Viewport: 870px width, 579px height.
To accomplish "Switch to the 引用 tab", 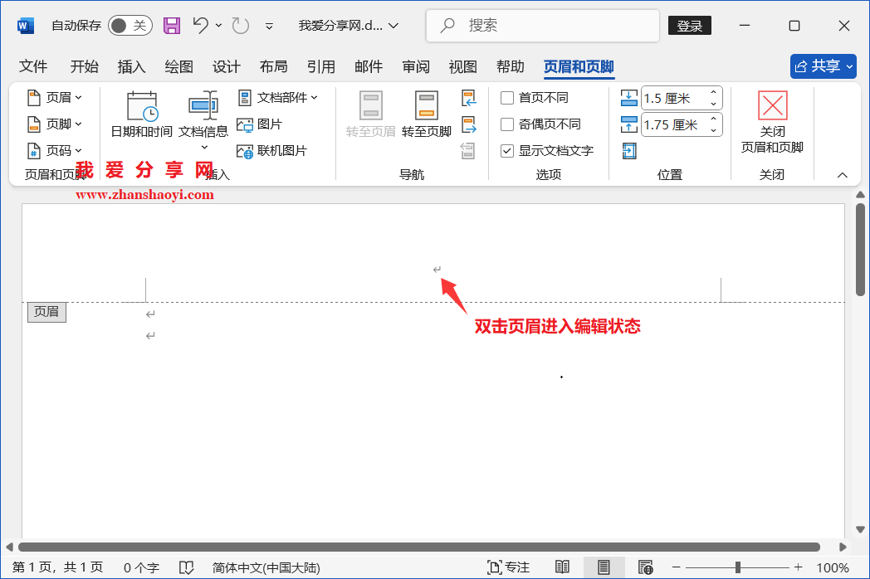I will click(321, 66).
